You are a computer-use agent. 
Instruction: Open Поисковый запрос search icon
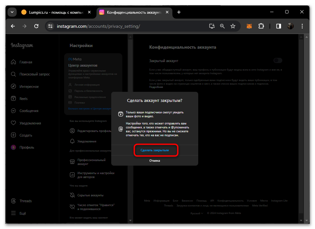point(13,74)
